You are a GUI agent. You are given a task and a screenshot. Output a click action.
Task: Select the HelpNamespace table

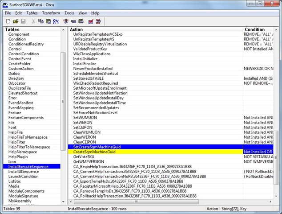tap(23, 152)
